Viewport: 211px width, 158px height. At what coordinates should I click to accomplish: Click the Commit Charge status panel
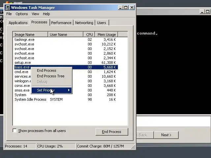click(x=105, y=146)
